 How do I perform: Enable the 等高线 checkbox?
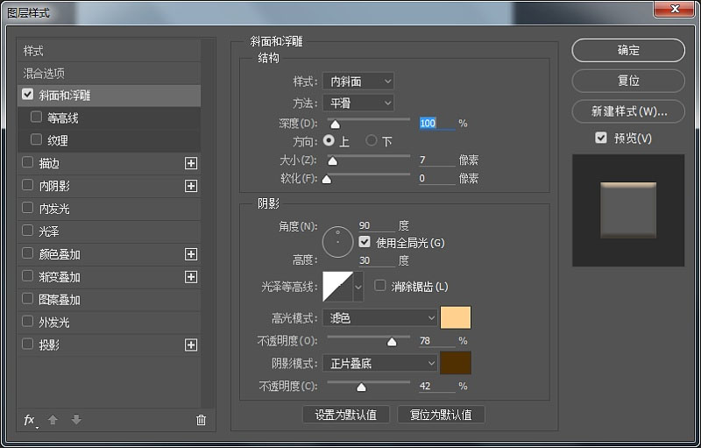coord(36,117)
